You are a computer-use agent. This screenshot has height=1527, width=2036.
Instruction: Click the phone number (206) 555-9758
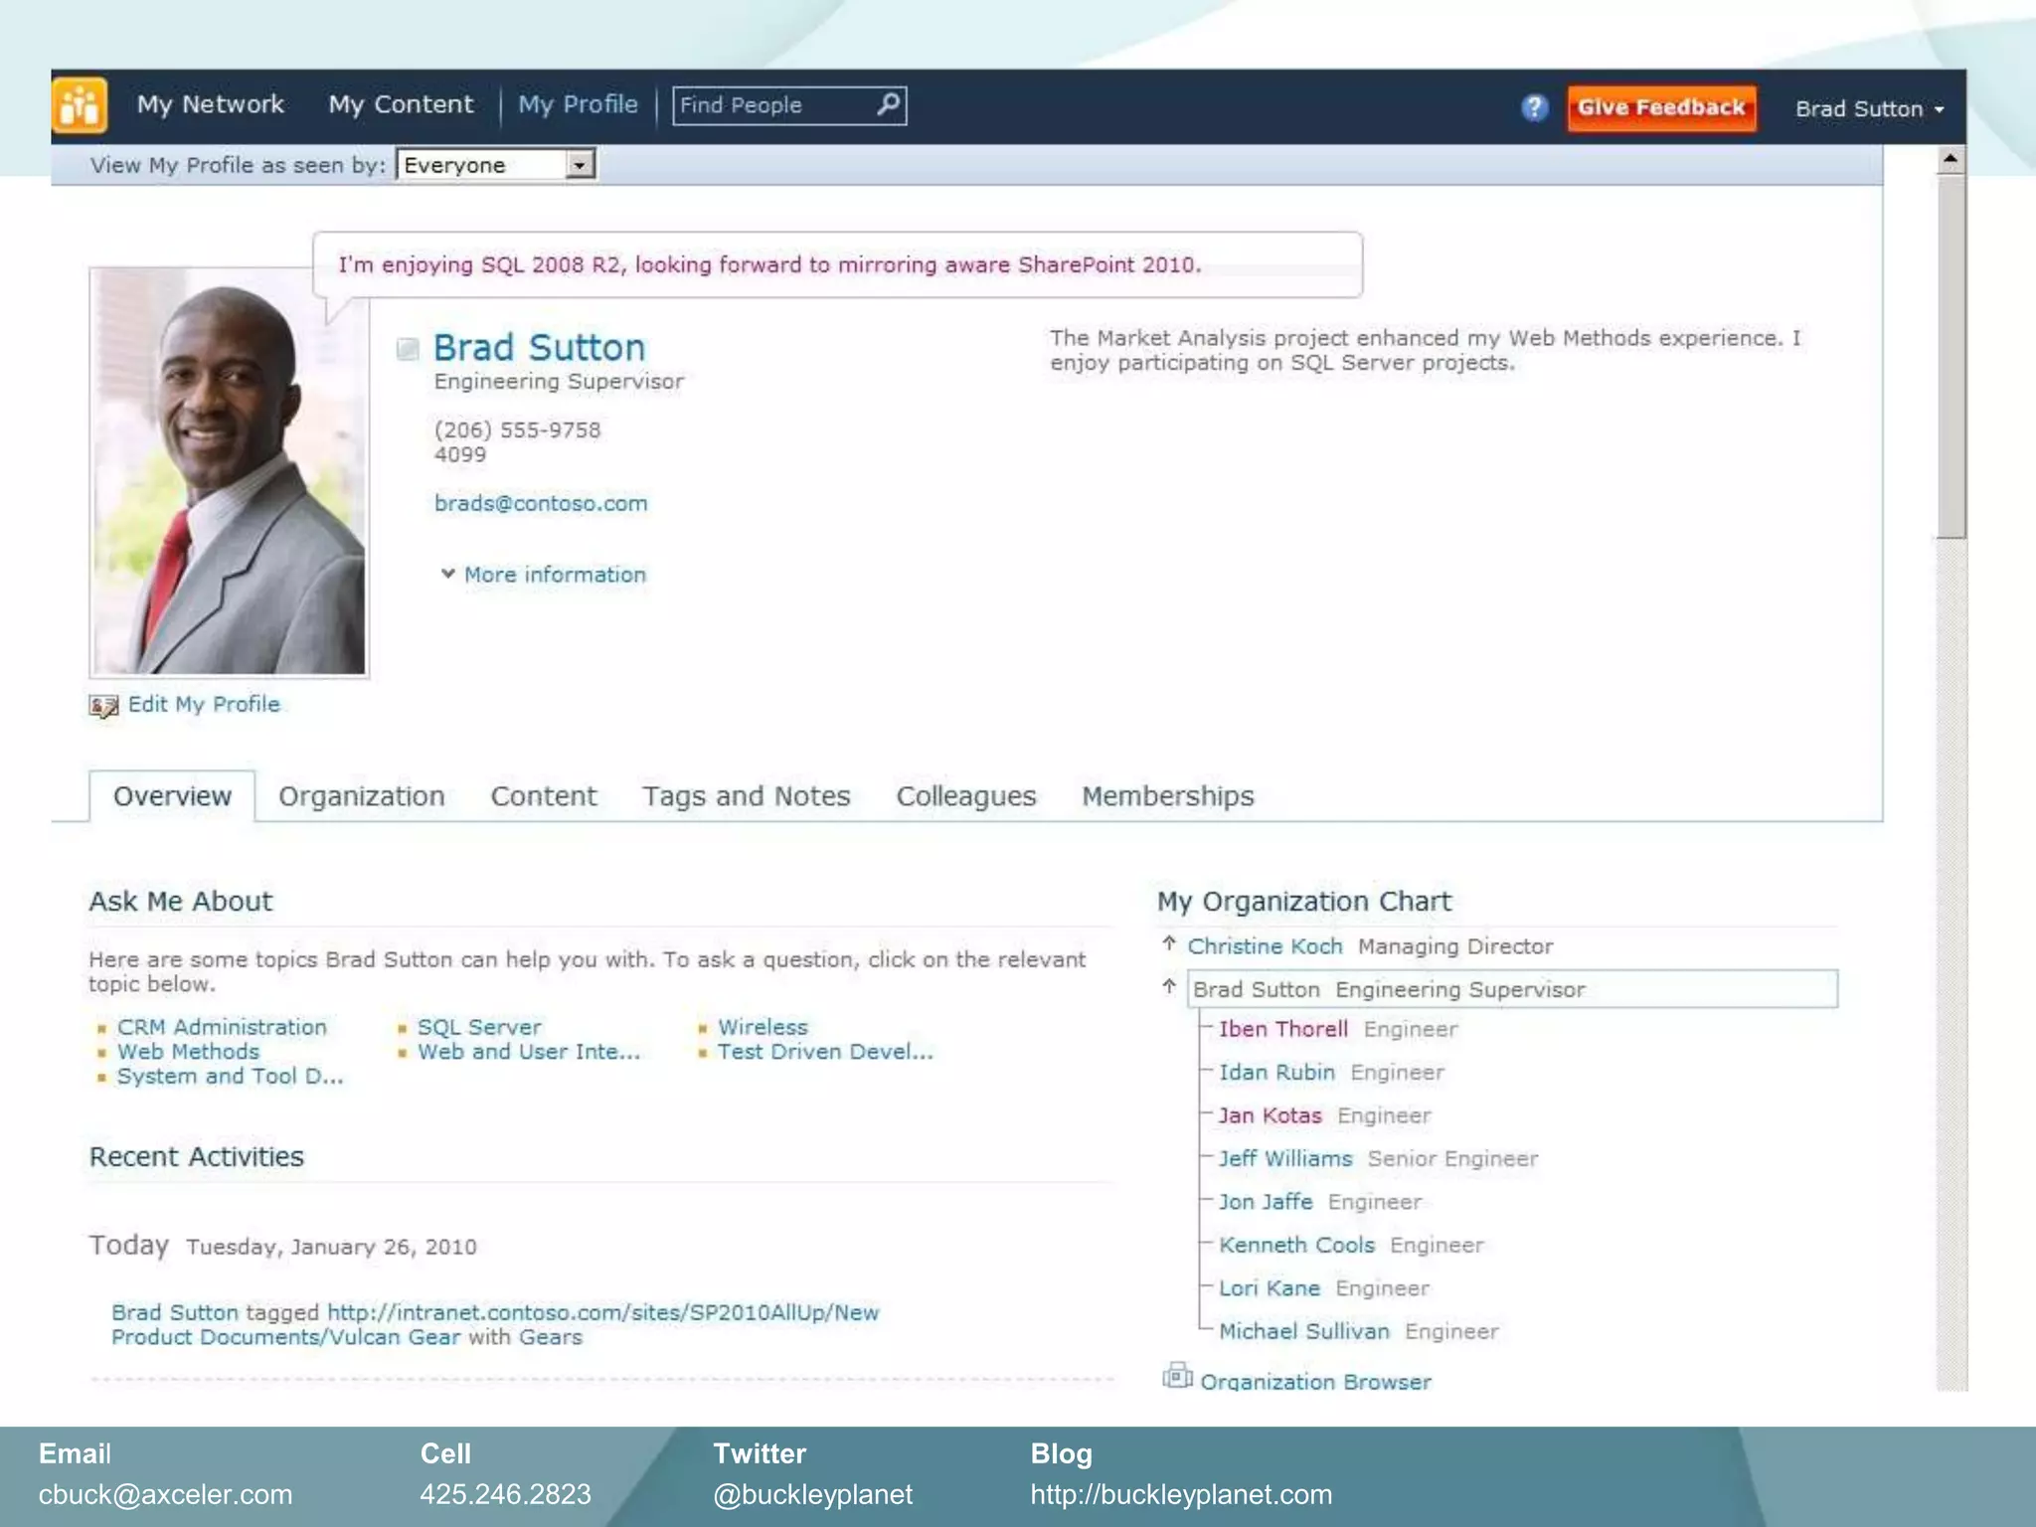517,429
